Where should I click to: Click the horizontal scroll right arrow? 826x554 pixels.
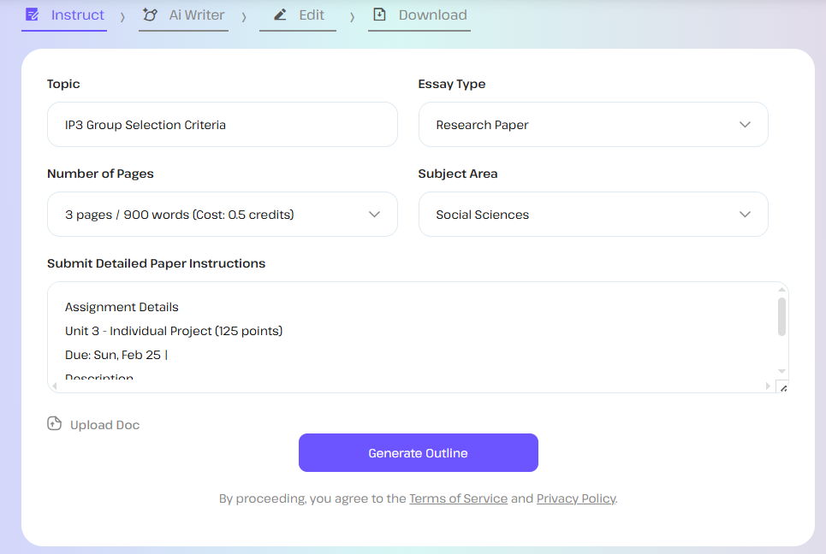pos(768,387)
